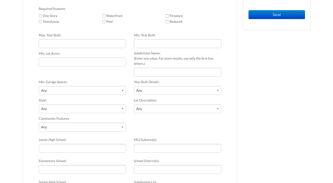Check the Reduced checkbox
The image size is (333, 183).
(167, 22)
